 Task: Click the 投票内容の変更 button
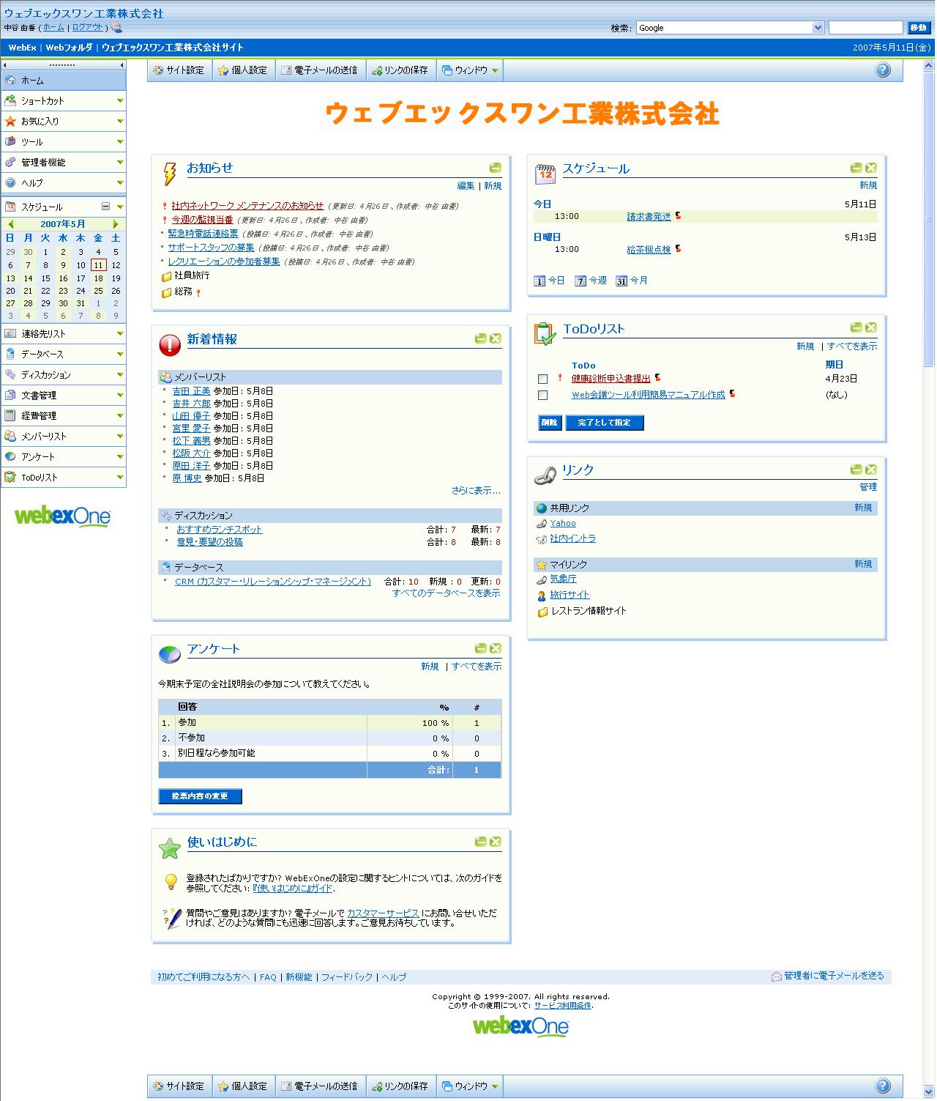[x=200, y=796]
